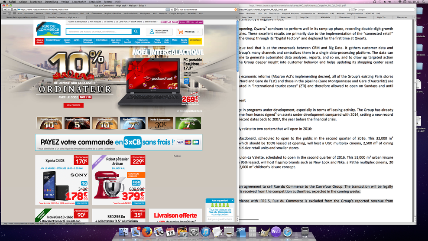This screenshot has width=428, height=241.
Task: Open the Trash in Dock
Action: pos(305,232)
